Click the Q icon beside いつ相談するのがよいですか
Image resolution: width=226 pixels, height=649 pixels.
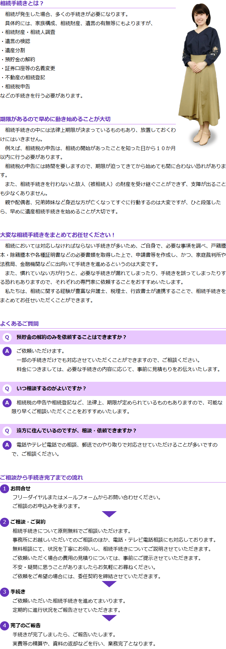(7, 389)
